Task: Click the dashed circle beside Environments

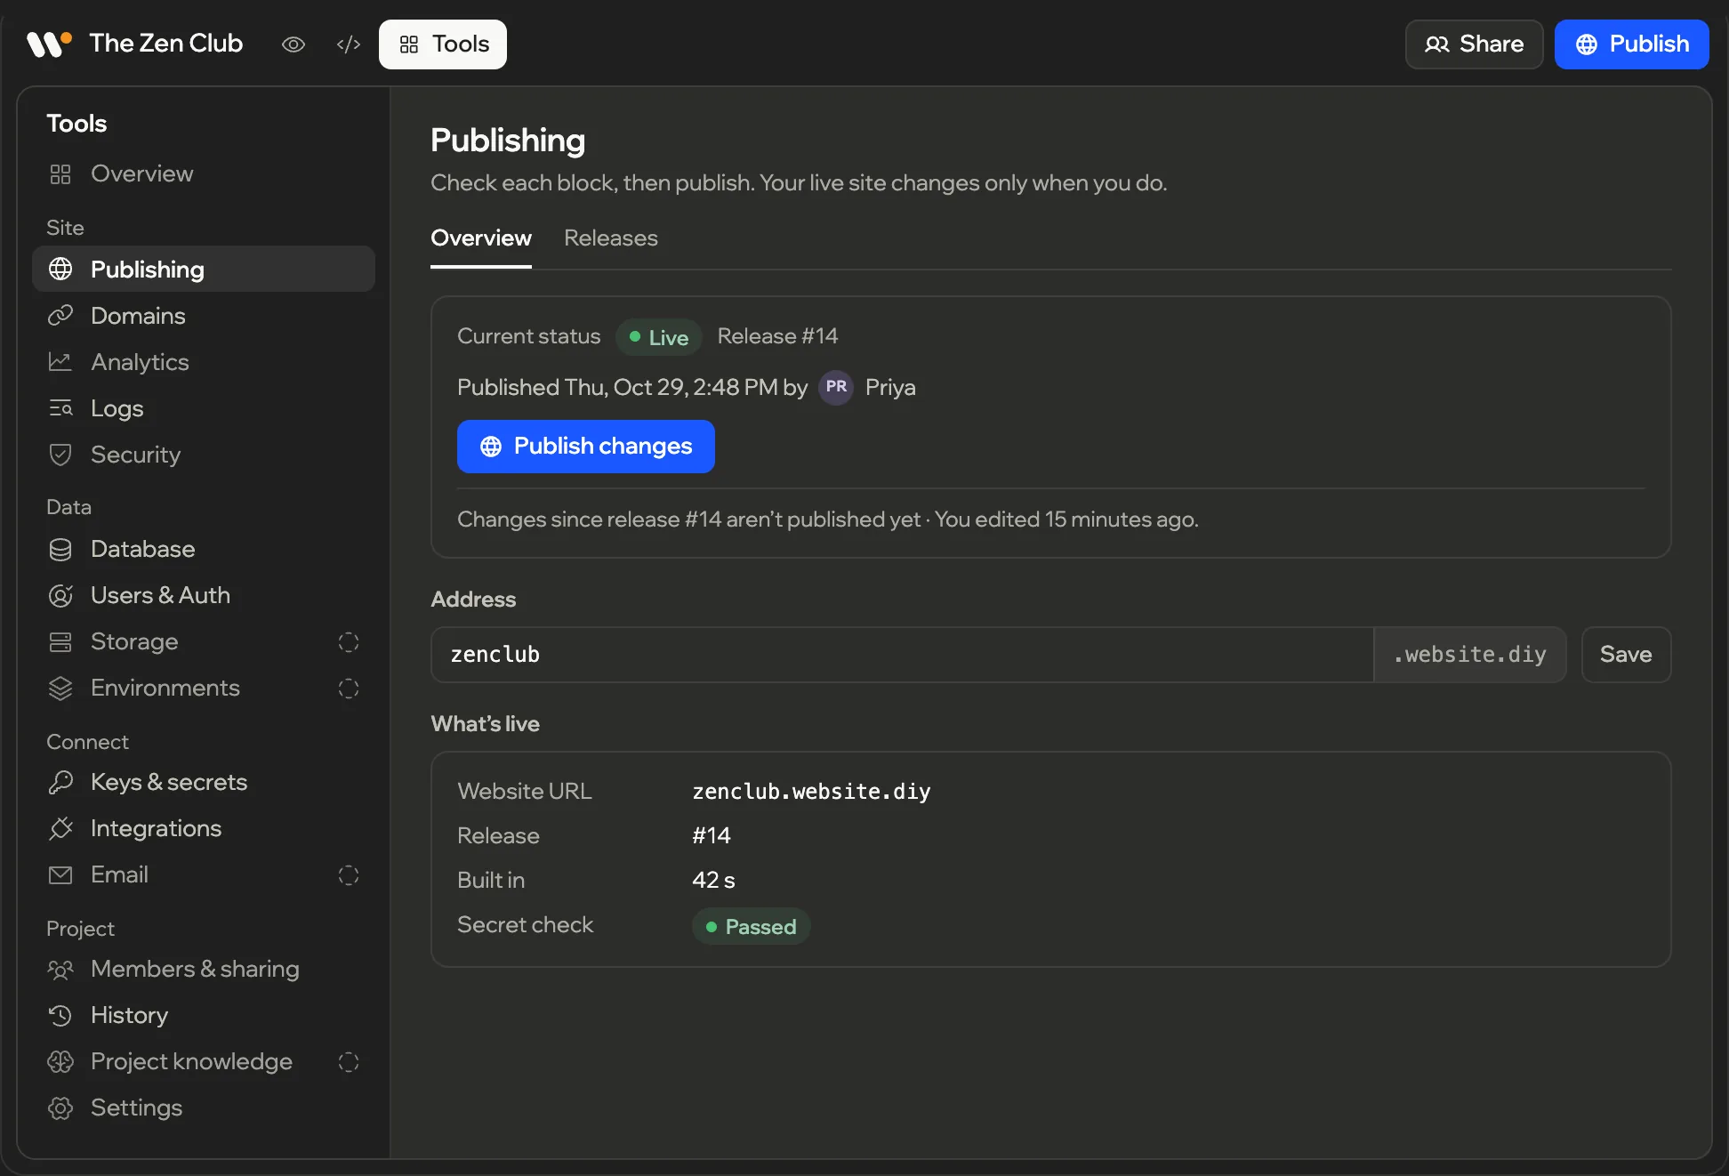Action: (x=349, y=689)
